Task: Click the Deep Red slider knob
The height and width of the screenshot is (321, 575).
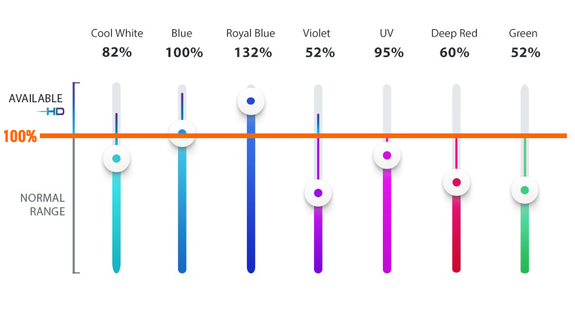Action: coord(457,182)
